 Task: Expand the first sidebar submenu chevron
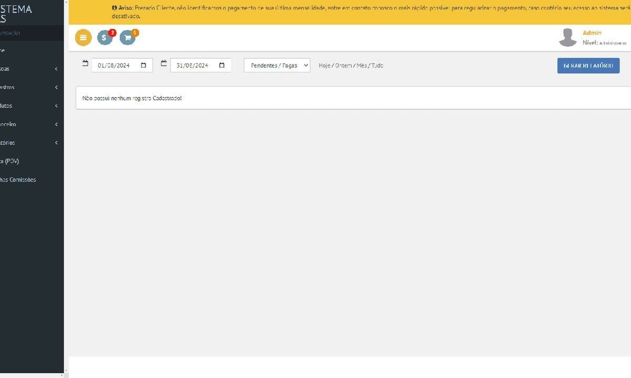[56, 69]
